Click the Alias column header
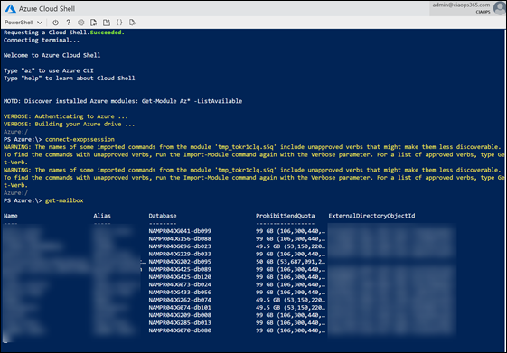Screen dimensions: 507x353 pos(102,216)
